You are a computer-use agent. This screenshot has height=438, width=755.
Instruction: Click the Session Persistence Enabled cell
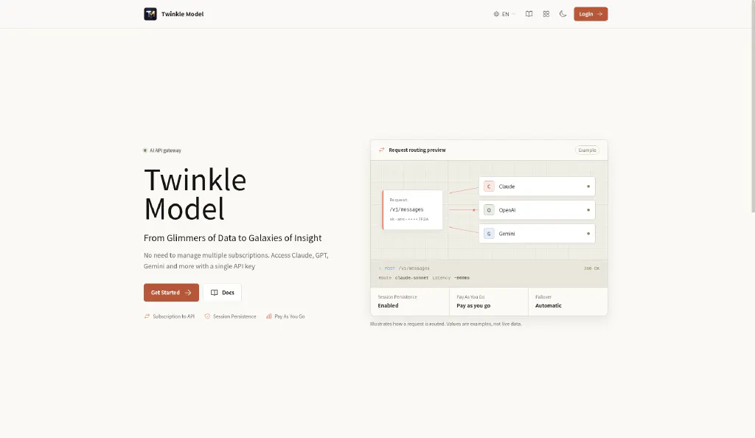(410, 302)
